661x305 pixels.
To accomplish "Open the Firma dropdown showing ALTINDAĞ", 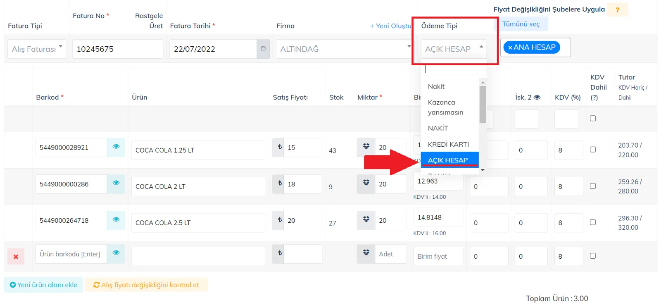I will click(x=344, y=49).
